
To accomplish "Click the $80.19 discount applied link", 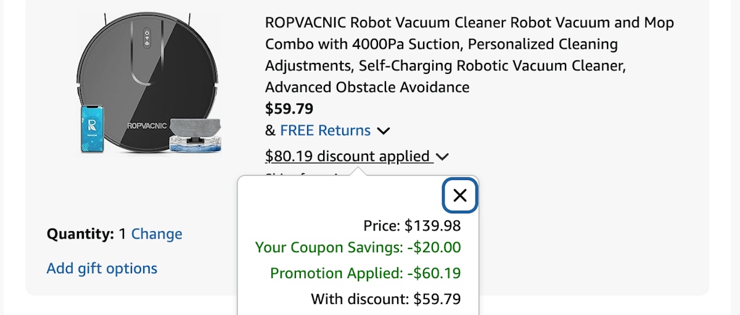I will click(347, 156).
